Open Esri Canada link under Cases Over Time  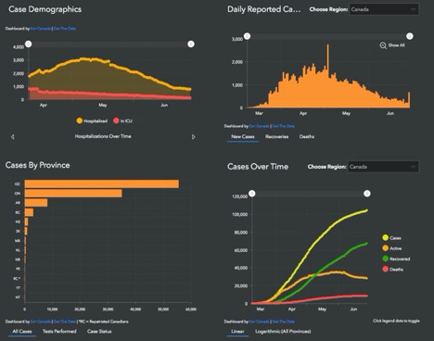(259, 322)
